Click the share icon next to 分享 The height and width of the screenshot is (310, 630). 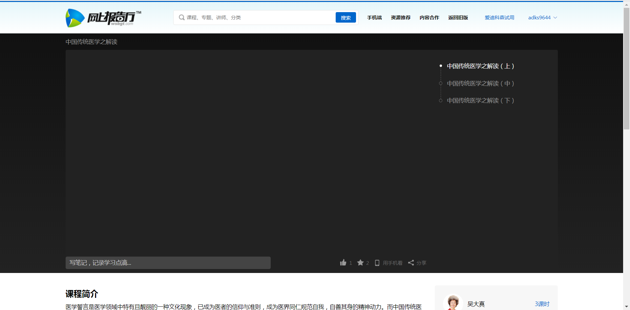[411, 262]
